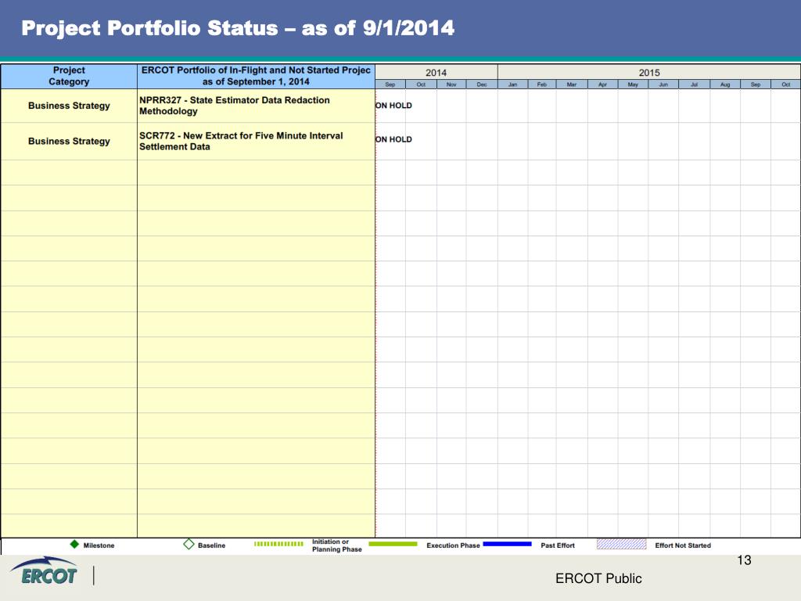Click the ERCOT Public footer text
801x601 pixels.
pyautogui.click(x=598, y=578)
